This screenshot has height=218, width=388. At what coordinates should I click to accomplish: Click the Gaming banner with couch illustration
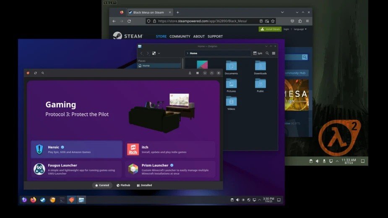[x=123, y=110]
